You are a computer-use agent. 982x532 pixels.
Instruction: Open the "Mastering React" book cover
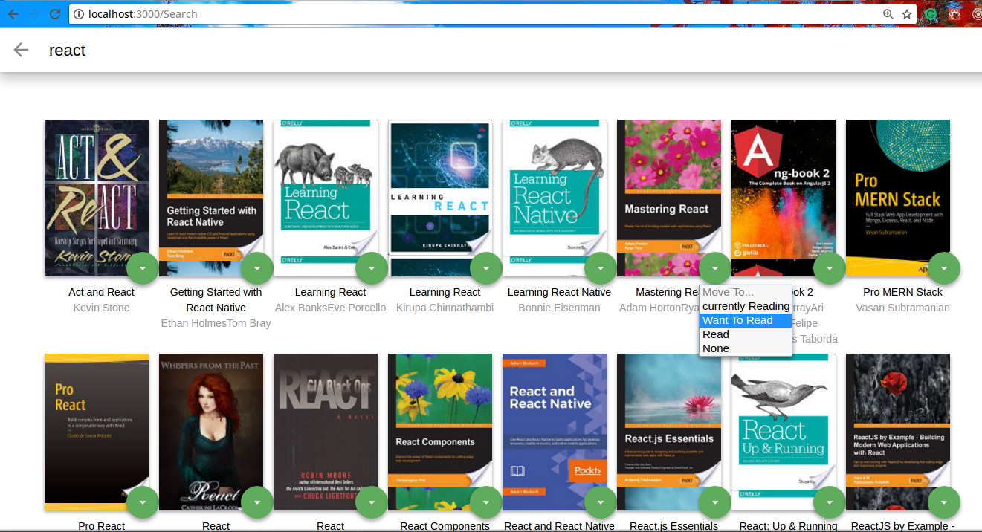pyautogui.click(x=669, y=197)
